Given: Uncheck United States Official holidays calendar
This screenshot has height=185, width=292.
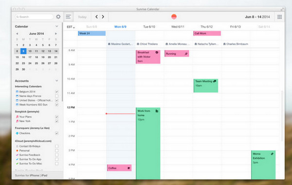Looking at the screenshot, I should click(57, 101).
